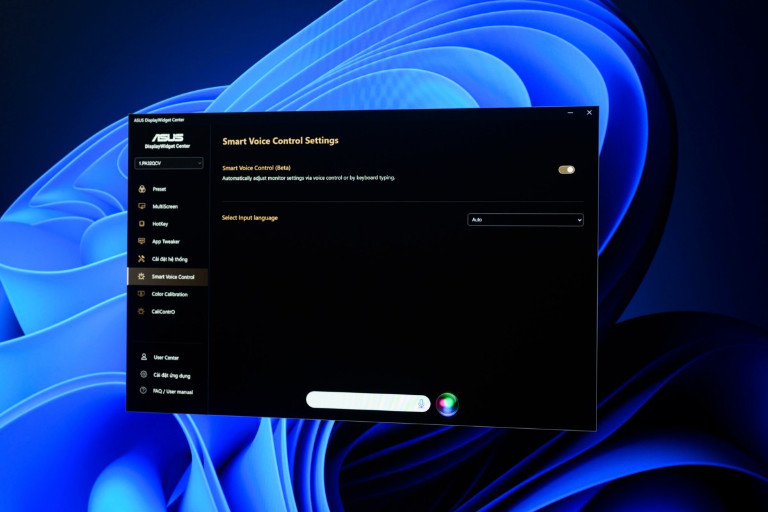Screen dimensions: 768x512
Task: Minimize the DisplayWidget Center window
Action: 570,112
